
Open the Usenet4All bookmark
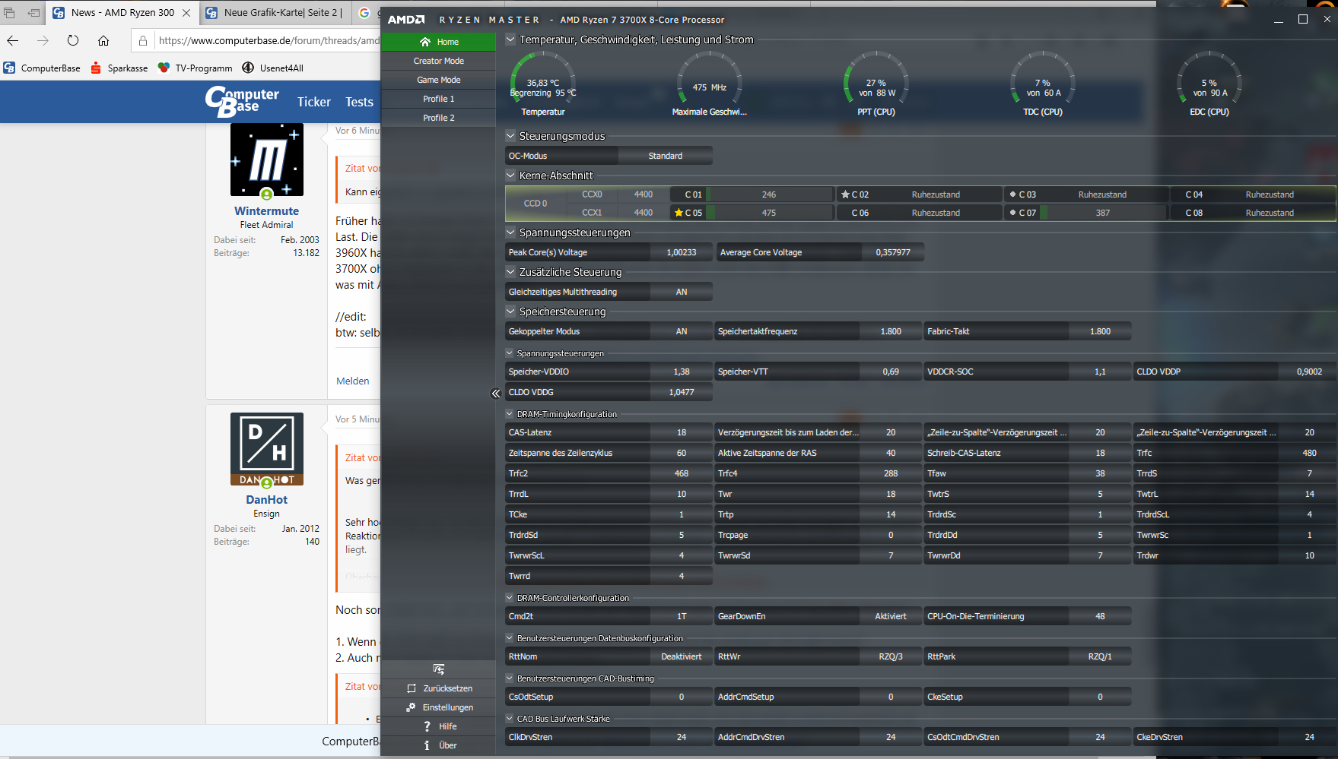[x=272, y=68]
